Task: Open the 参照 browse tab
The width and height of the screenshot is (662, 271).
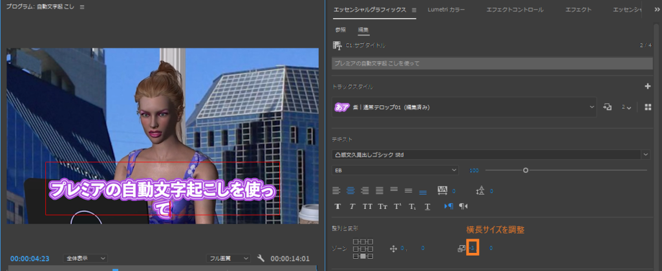Action: [340, 30]
